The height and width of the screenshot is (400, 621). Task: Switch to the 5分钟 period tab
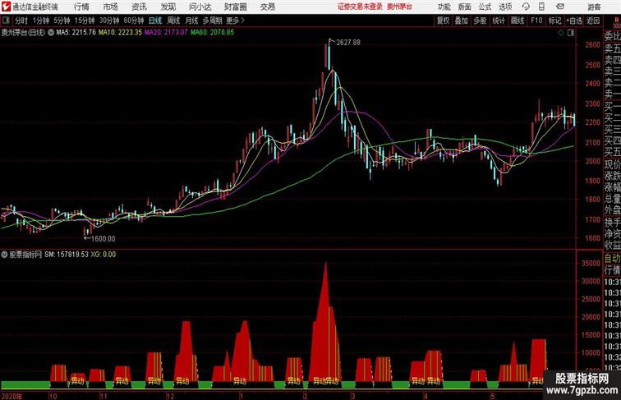(62, 21)
